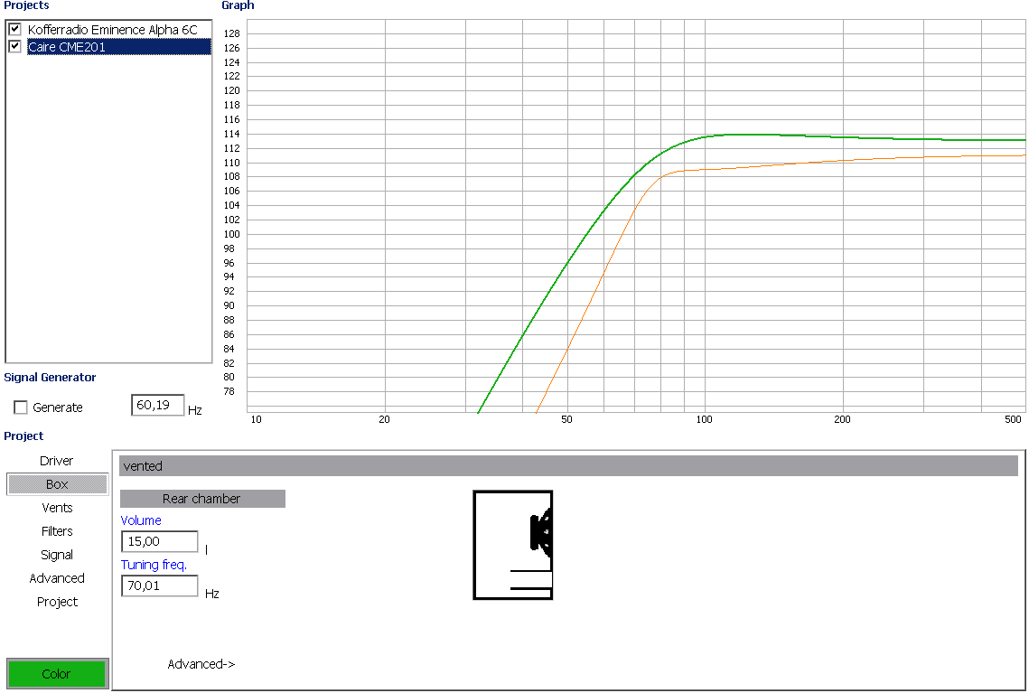Open the Advanced tab in sidebar
This screenshot has width=1029, height=693.
57,578
